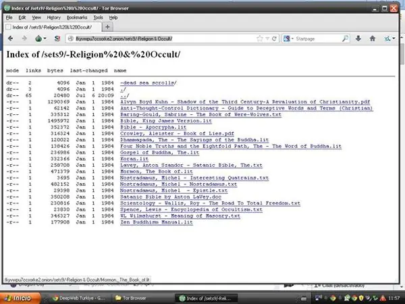Open the Bookmarks menu
Image resolution: width=405 pixels, height=304 pixels.
[77, 18]
